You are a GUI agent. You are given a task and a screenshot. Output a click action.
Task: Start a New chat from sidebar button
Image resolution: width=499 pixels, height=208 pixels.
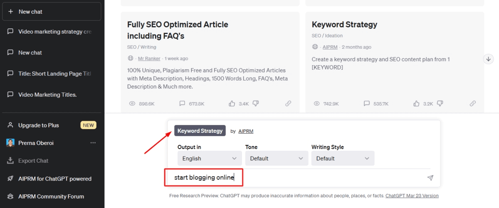pyautogui.click(x=52, y=12)
